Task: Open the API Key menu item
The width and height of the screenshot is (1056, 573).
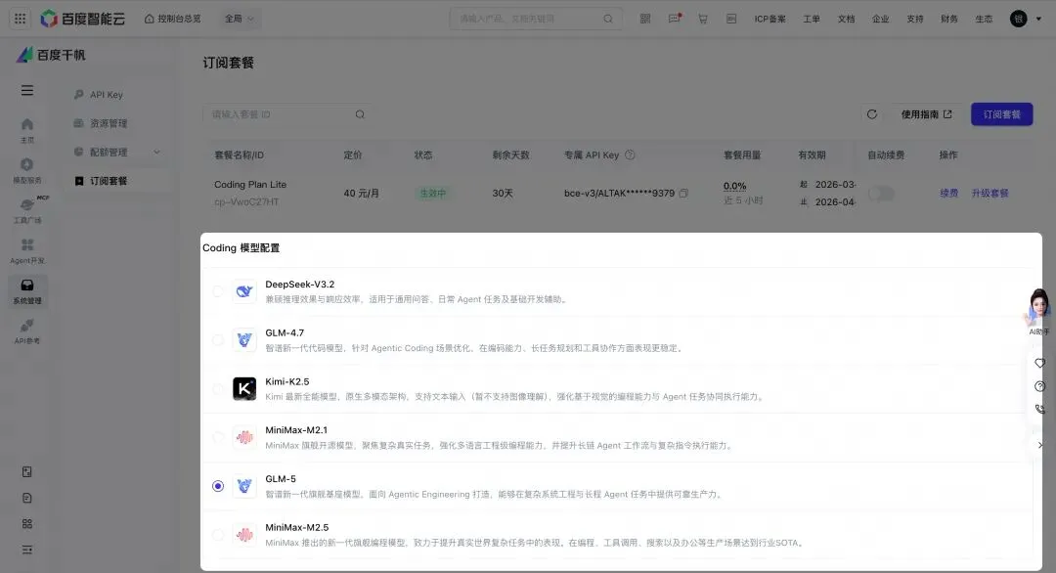Action: [x=107, y=95]
